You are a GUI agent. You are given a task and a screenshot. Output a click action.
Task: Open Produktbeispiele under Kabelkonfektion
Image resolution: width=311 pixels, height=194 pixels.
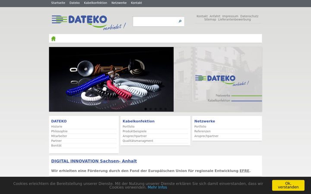[x=134, y=131]
